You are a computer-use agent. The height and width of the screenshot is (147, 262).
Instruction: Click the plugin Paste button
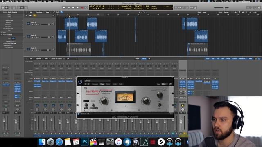[x=108, y=84]
